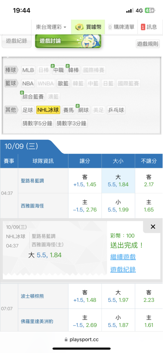163x353 pixels.
Task: Open the 遊戲紀錄 button at top
Action: click(17, 41)
